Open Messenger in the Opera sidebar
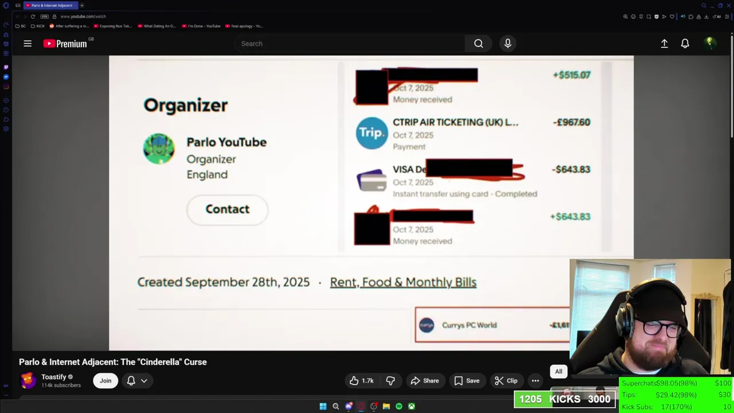This screenshot has width=734, height=413. [6, 77]
